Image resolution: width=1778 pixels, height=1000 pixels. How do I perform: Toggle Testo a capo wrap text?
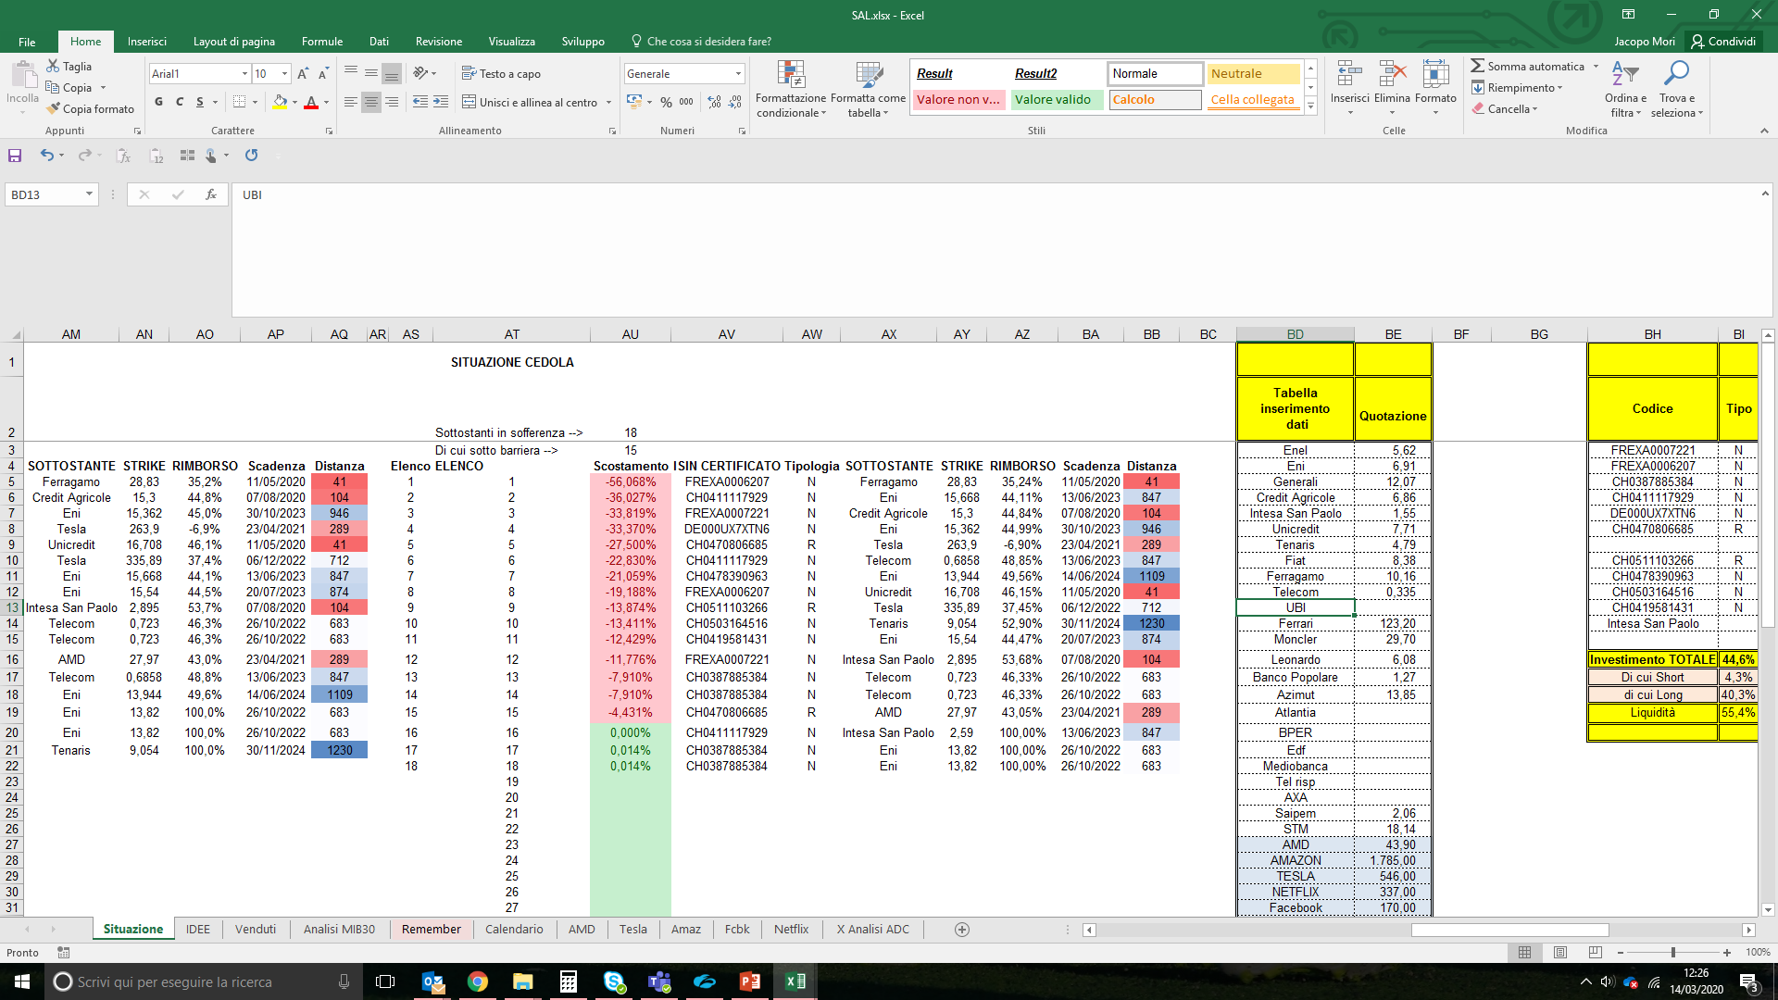501,73
